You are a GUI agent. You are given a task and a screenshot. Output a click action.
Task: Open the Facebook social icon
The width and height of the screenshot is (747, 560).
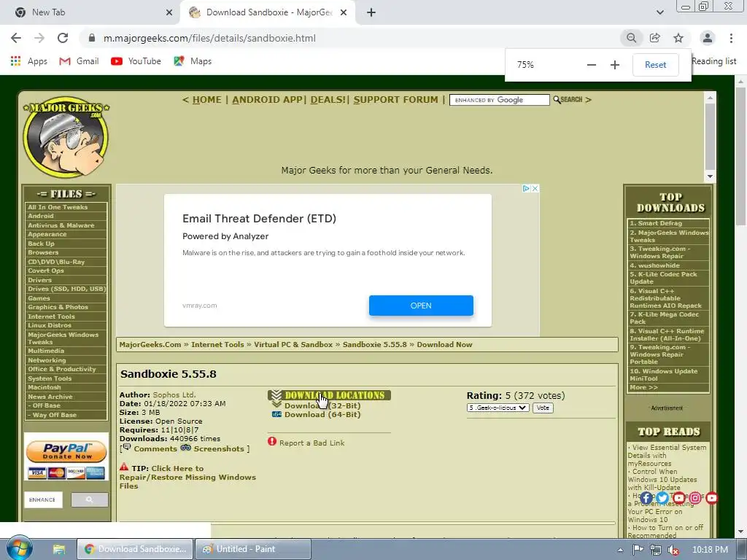(646, 498)
